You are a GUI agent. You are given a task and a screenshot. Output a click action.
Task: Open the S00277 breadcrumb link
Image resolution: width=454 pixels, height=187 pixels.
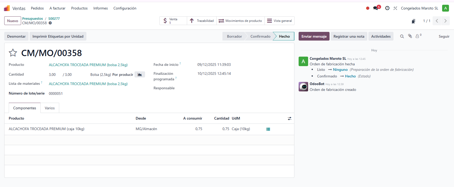(x=54, y=19)
